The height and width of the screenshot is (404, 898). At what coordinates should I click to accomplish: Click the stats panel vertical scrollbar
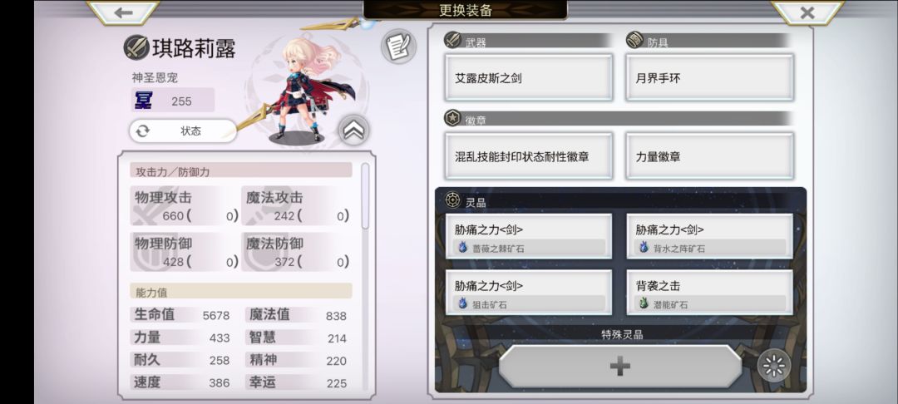(365, 197)
